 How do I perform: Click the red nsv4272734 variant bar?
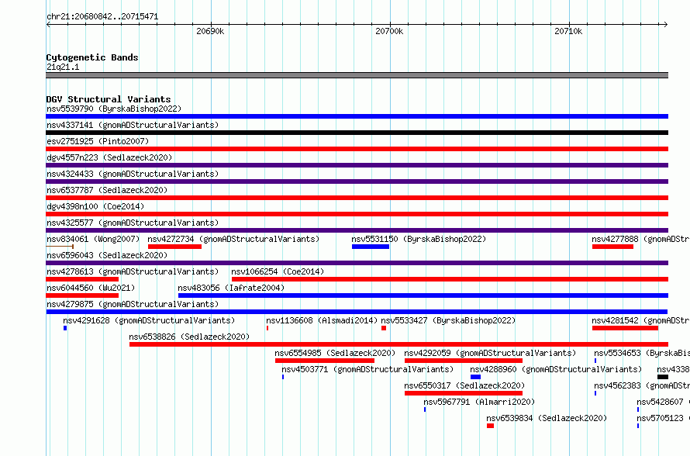coord(174,247)
